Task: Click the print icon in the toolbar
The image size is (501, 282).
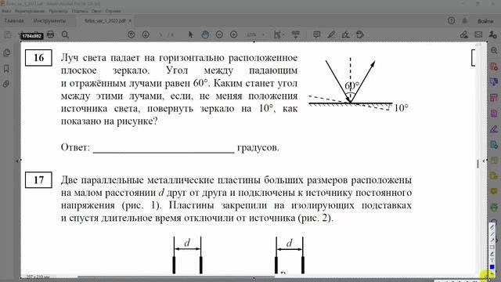Action: click(x=50, y=34)
